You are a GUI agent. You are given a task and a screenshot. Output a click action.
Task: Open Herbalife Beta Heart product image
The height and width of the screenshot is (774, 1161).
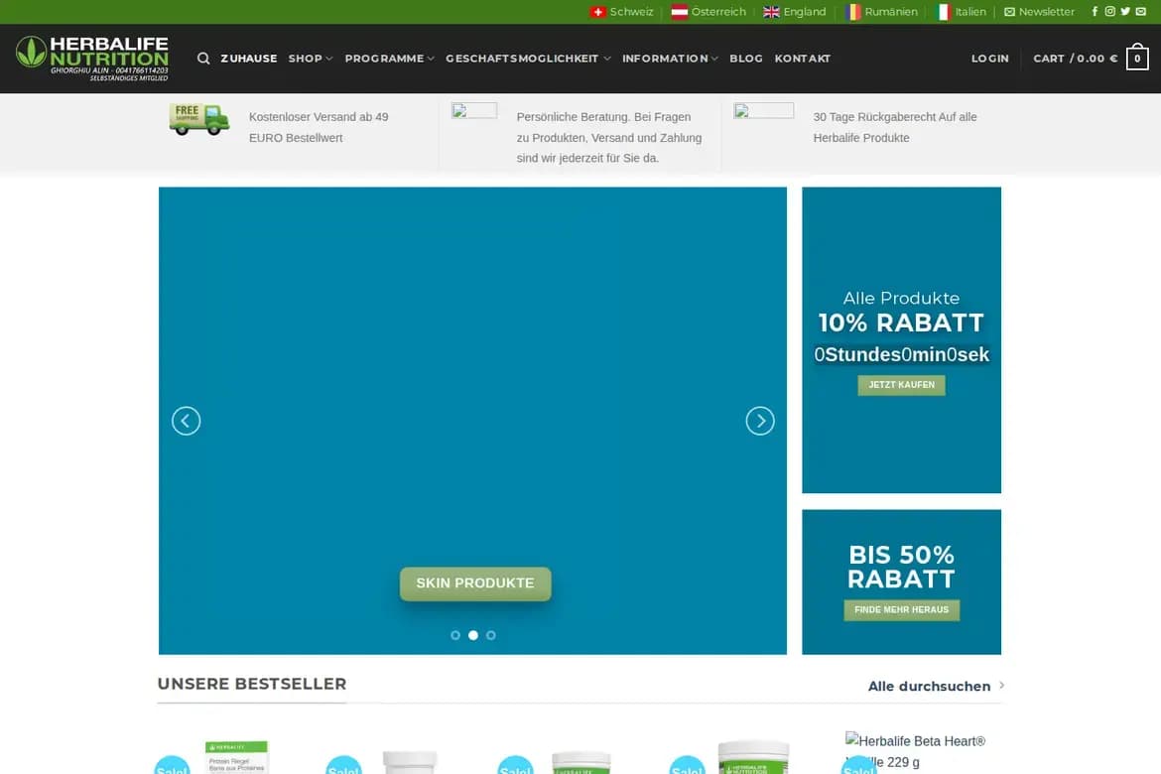coord(915,751)
